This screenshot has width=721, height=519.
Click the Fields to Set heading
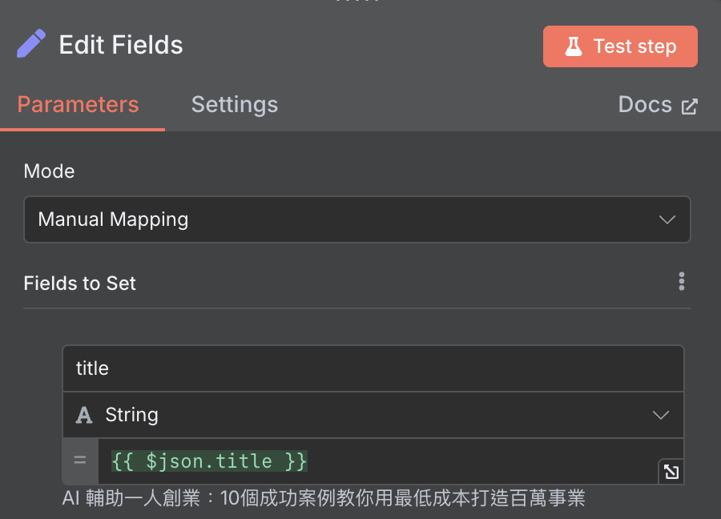pos(79,284)
